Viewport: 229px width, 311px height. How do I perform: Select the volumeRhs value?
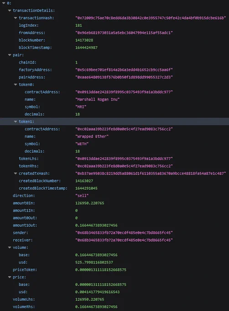click(x=96, y=306)
